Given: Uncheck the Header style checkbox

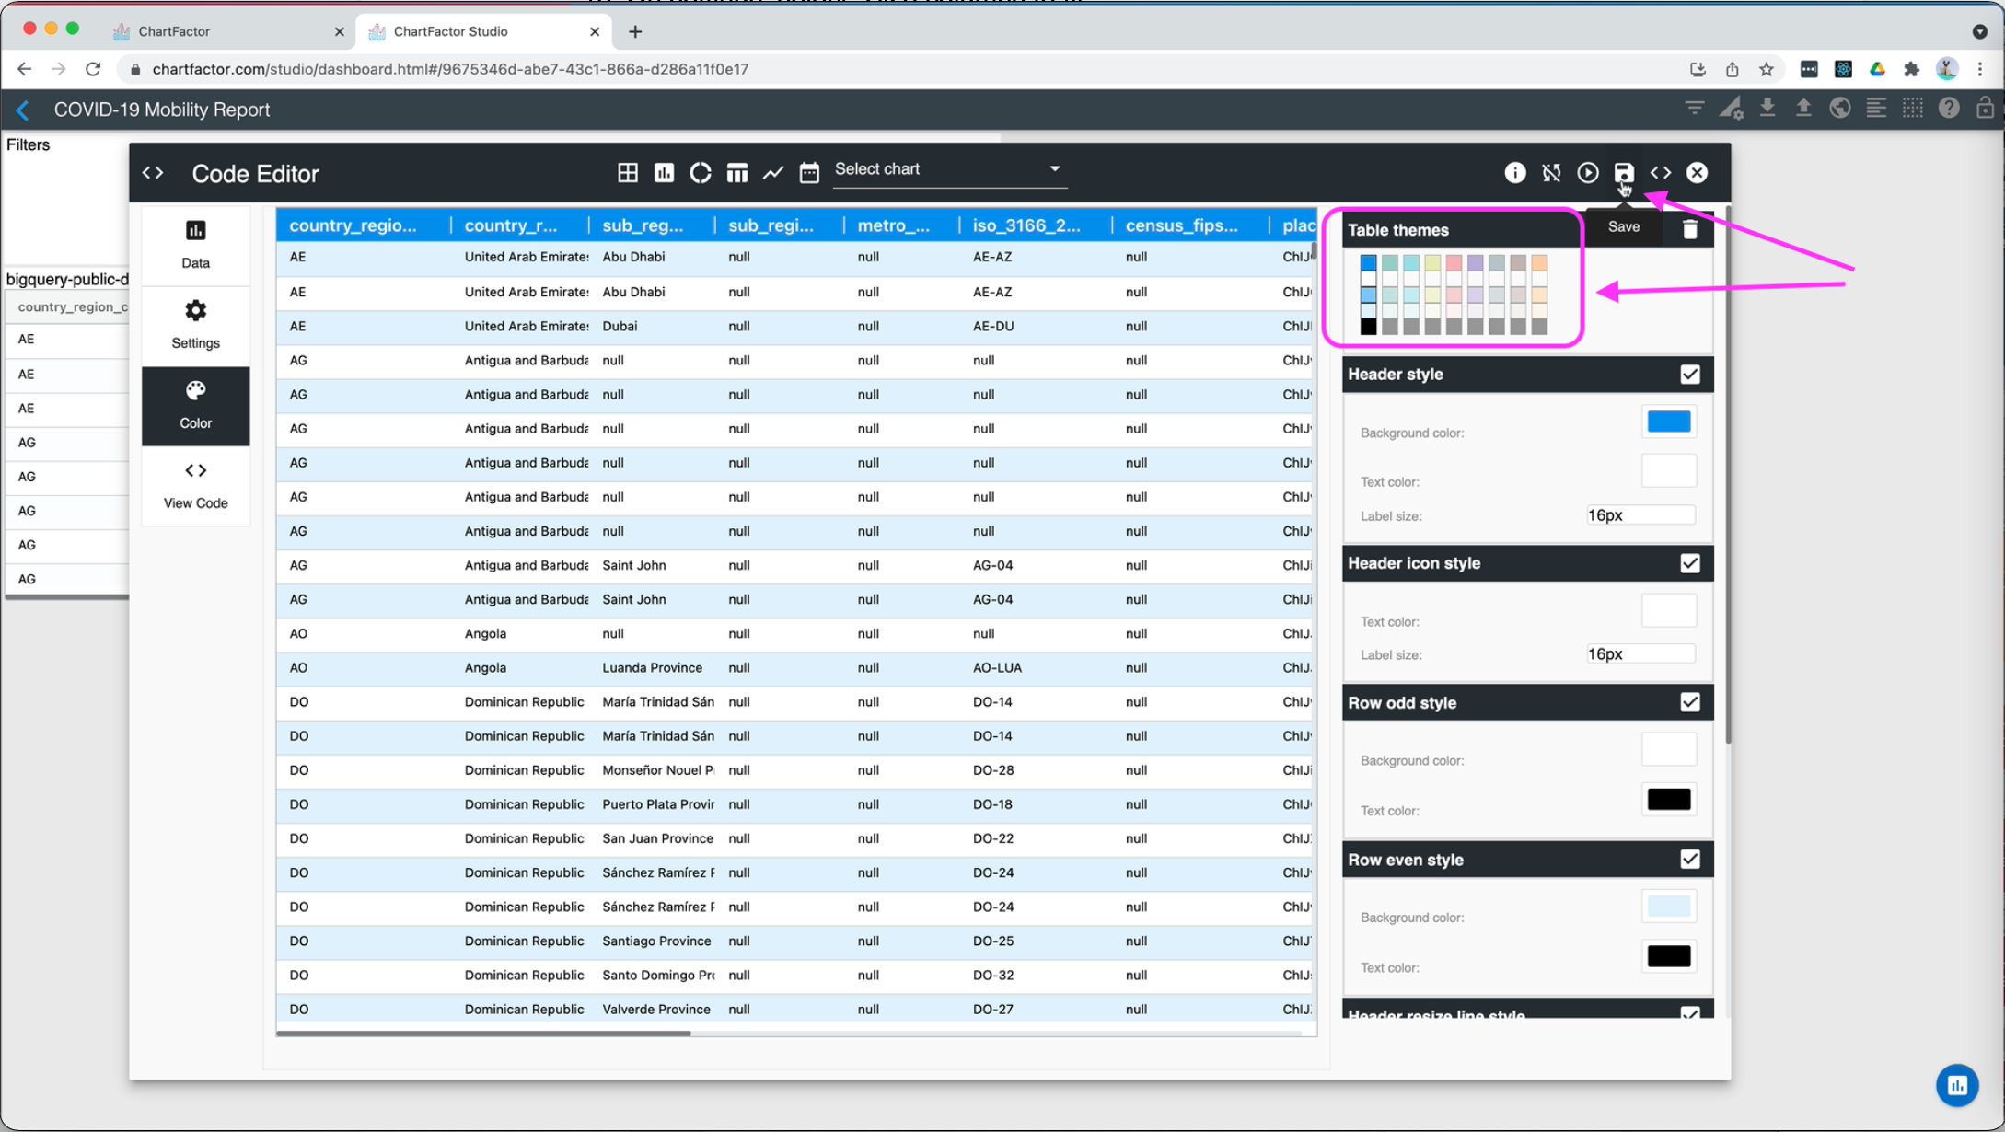Looking at the screenshot, I should pos(1689,375).
